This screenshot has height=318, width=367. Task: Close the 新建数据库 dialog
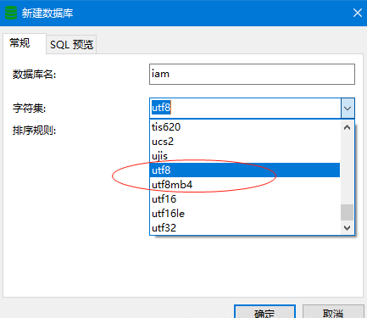[x=358, y=13]
